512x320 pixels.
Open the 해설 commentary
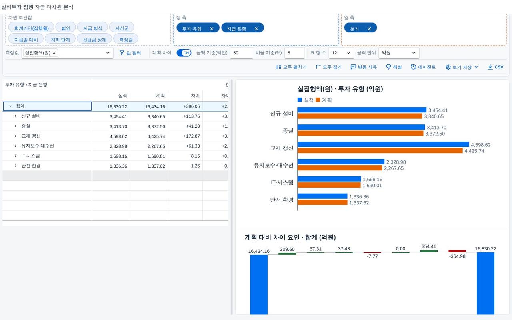[x=394, y=67]
